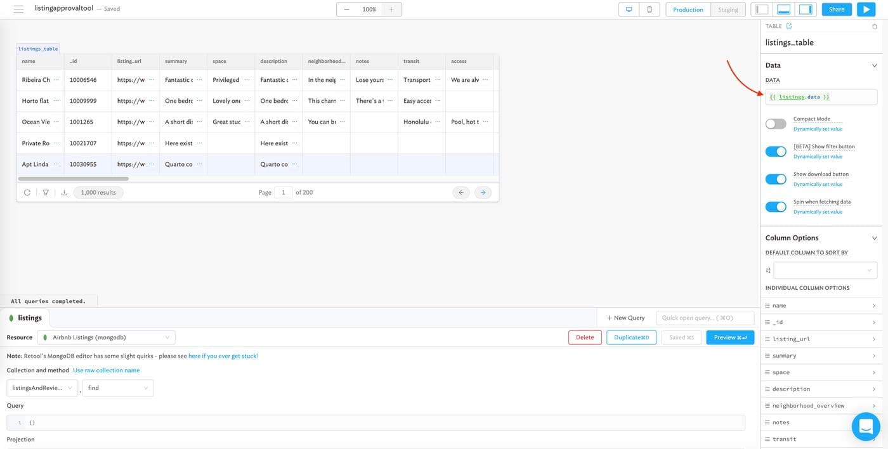
Task: Open the Resource dropdown for Airbnb Listings
Action: tap(106, 337)
